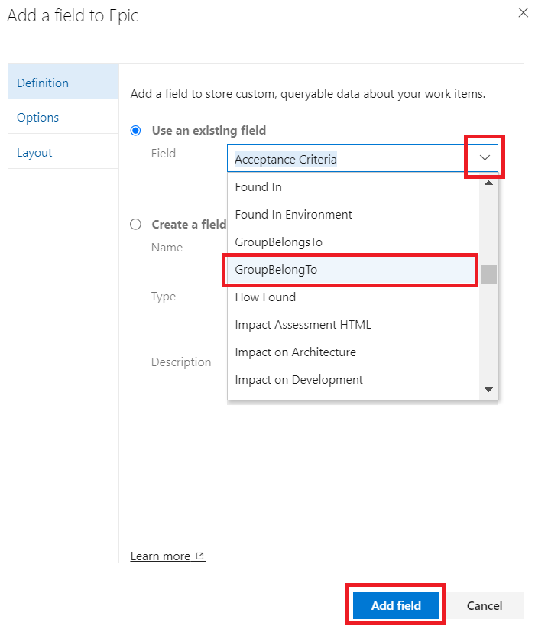Viewport: 535px width, 629px height.
Task: Close the Add a field dialog
Action: click(523, 13)
